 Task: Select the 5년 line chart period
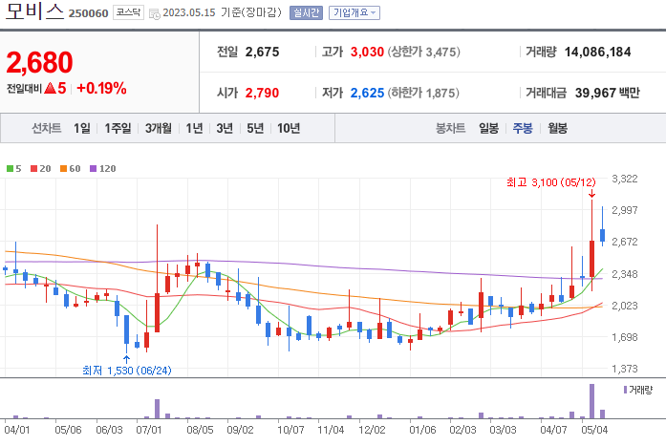255,128
